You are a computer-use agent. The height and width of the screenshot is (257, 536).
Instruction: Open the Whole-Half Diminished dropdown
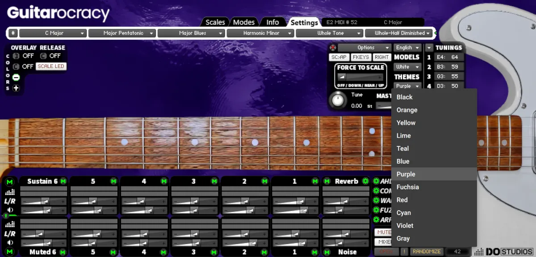[399, 33]
